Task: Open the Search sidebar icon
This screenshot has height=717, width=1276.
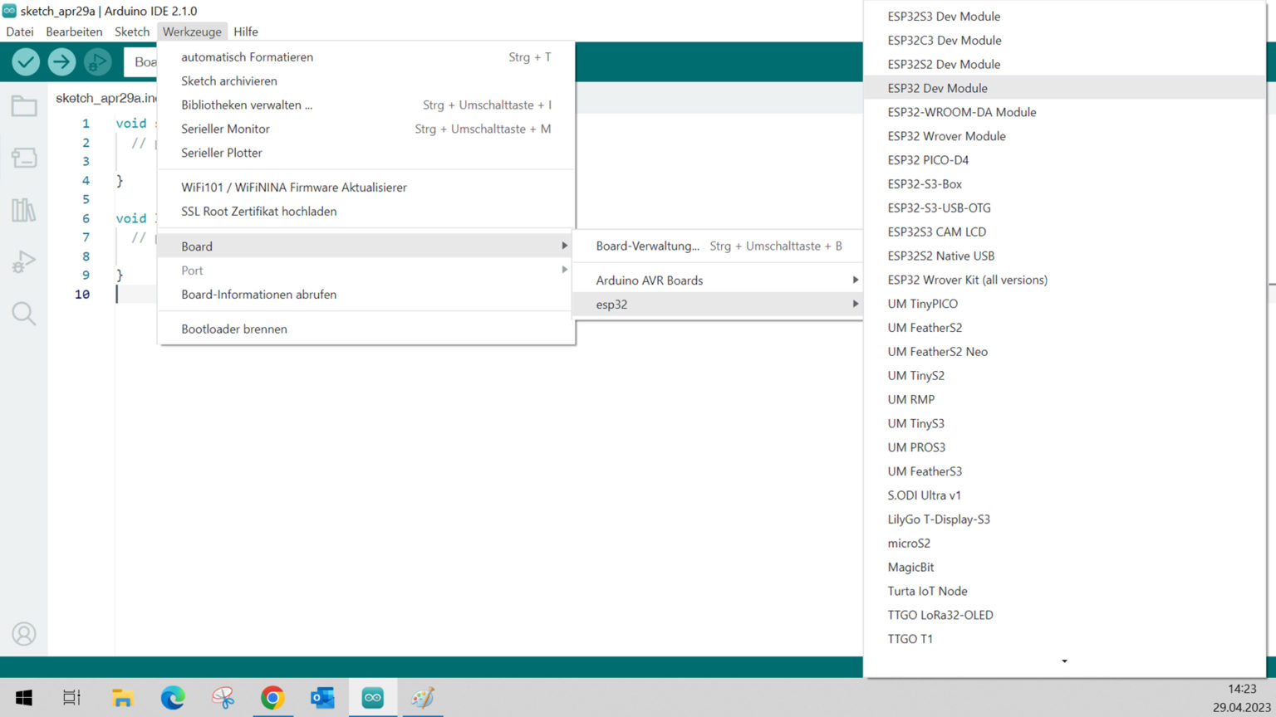Action: tap(24, 314)
